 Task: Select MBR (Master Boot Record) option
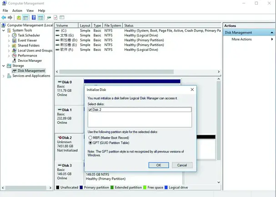pos(90,138)
